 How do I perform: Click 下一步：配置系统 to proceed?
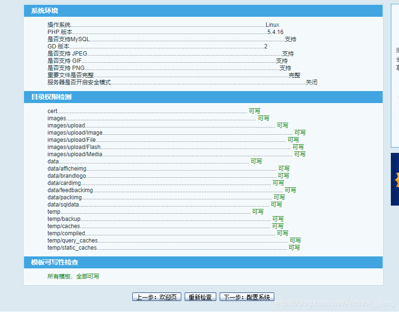click(247, 296)
